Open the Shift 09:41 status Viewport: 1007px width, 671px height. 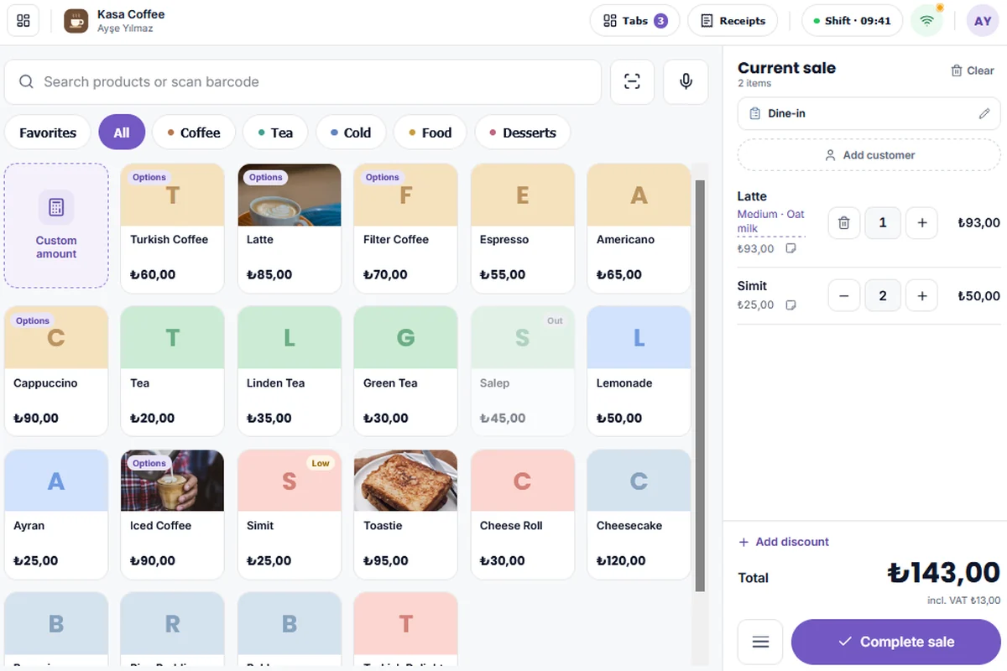852,21
